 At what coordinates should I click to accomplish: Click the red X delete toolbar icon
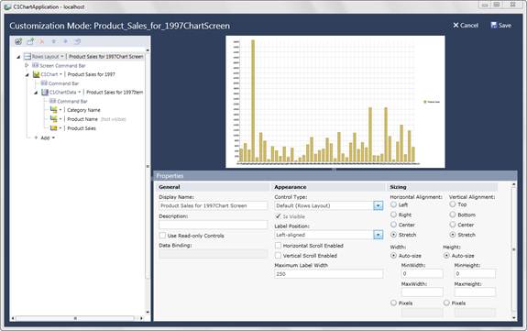point(41,41)
